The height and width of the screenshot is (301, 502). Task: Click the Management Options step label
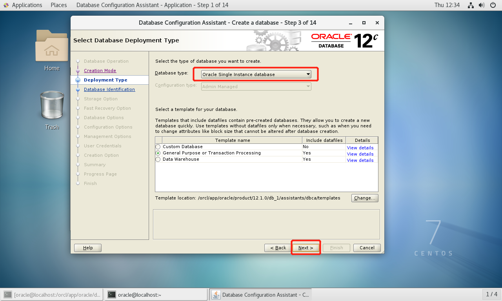tap(107, 136)
